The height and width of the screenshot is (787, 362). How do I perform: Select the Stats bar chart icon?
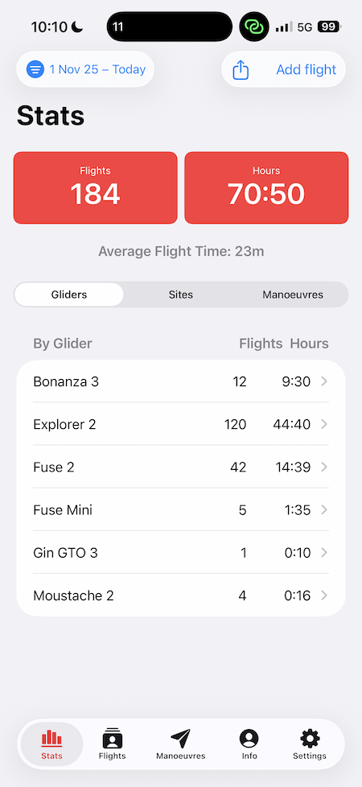[51, 738]
